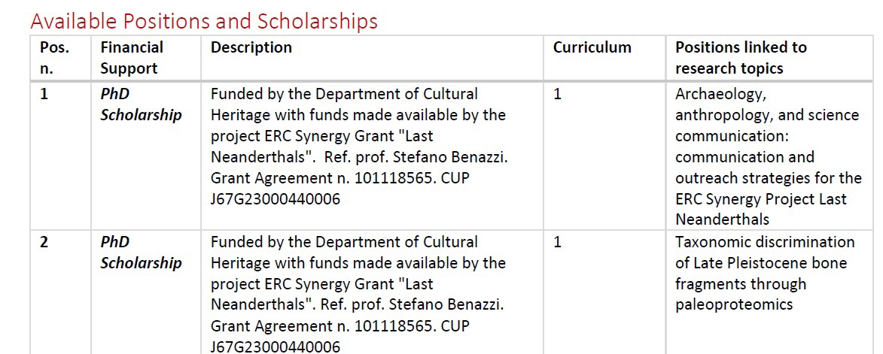
Task: Click the Available Positions and Scholarships heading
Action: (204, 20)
